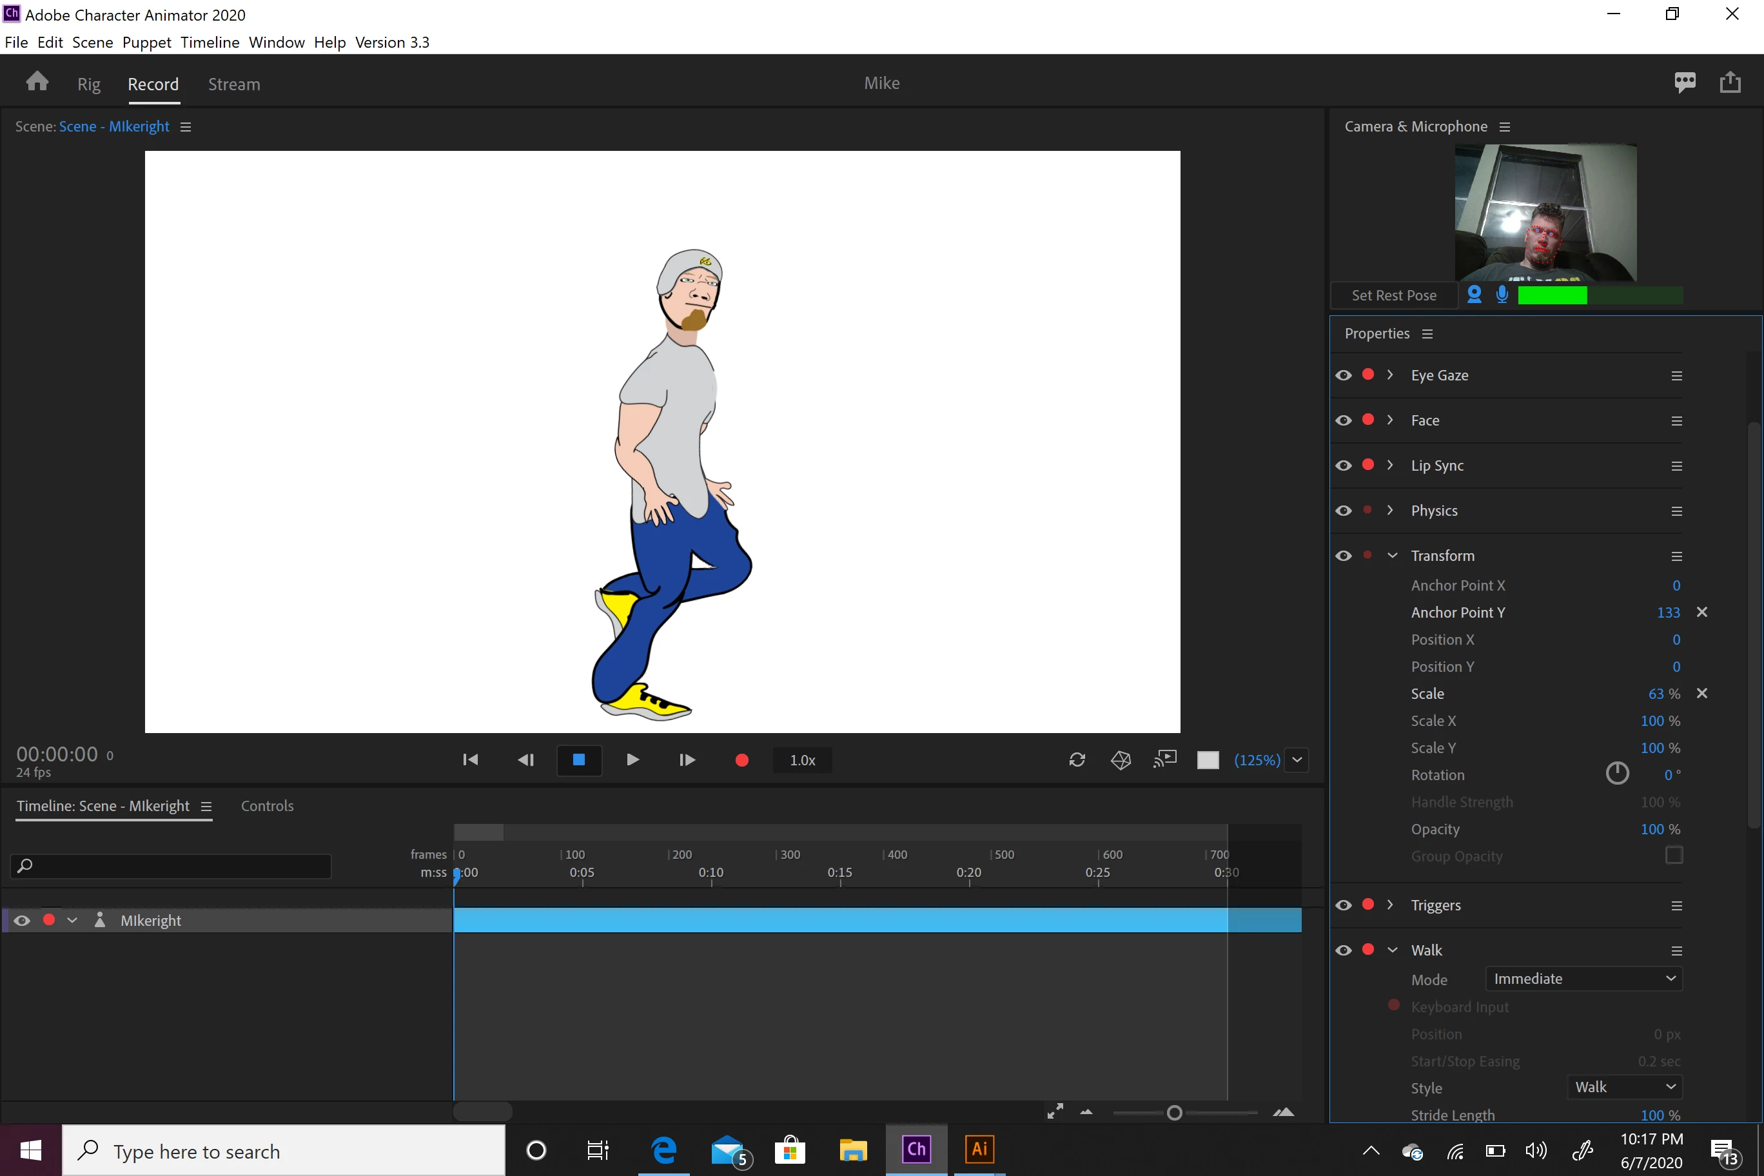Hide the MIkeright timeline track
The width and height of the screenshot is (1764, 1176).
point(22,920)
